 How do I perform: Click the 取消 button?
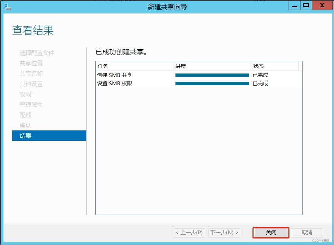(307, 233)
